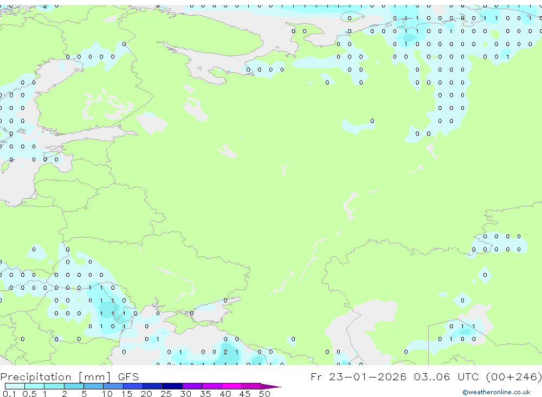Click the '(00+246)' forecast offset text

(x=514, y=376)
